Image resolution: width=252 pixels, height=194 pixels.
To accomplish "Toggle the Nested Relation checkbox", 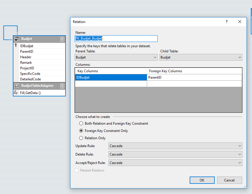I will tap(77, 170).
